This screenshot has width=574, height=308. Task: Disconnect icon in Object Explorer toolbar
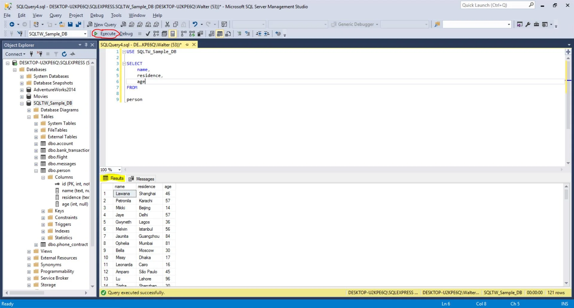tap(39, 54)
